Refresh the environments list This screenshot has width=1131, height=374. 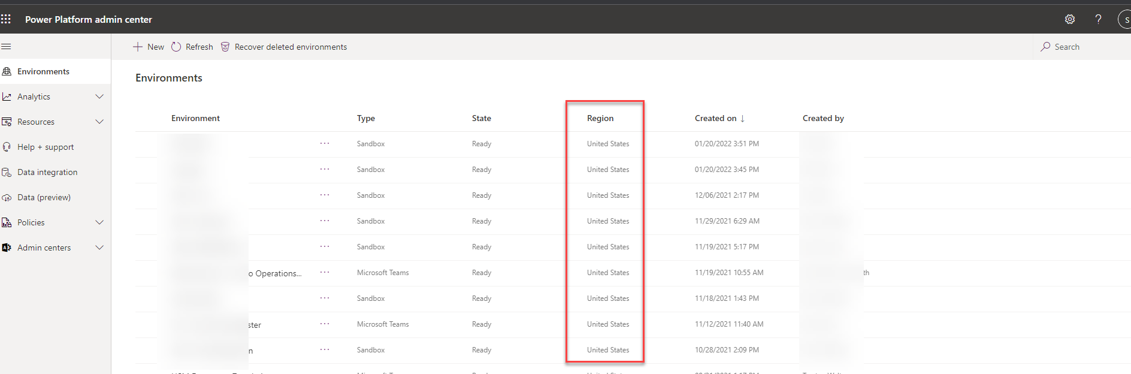192,47
